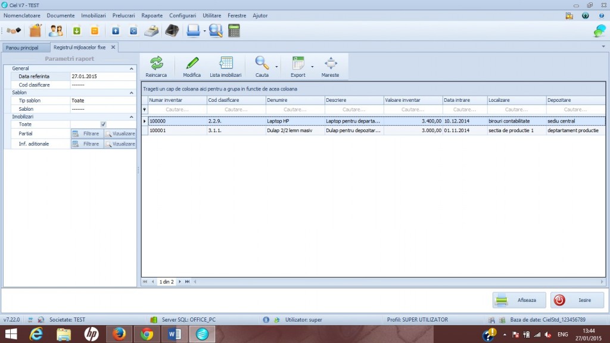The width and height of the screenshot is (610, 343).
Task: Click the Iesire button
Action: click(577, 300)
